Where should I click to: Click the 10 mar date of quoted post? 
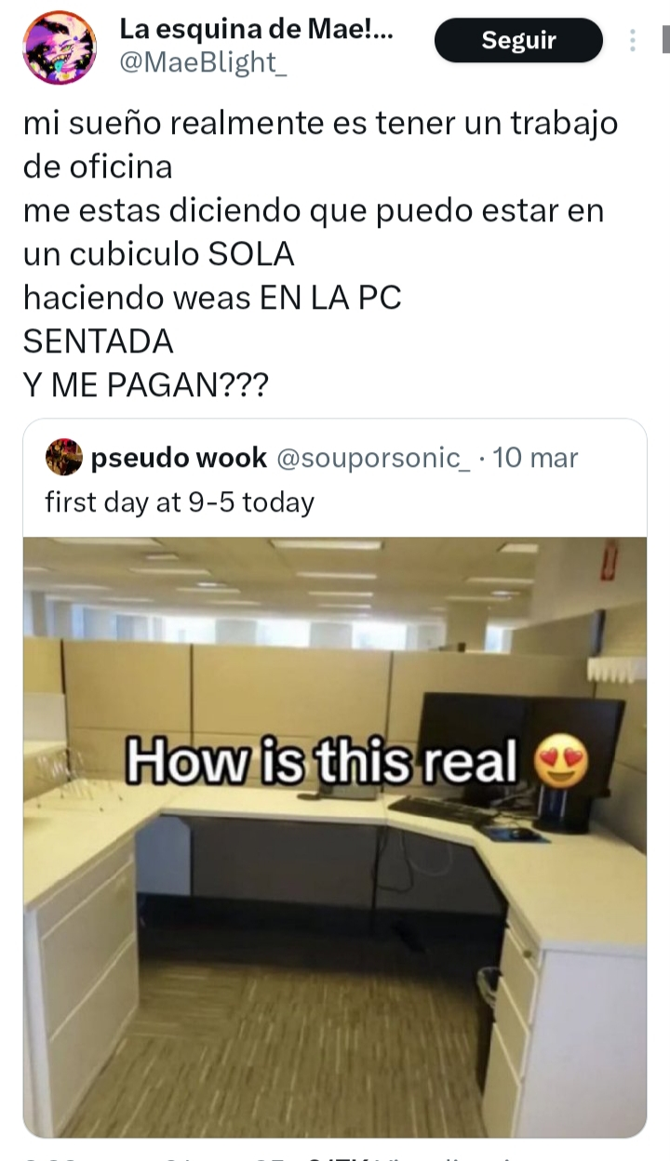tap(535, 458)
